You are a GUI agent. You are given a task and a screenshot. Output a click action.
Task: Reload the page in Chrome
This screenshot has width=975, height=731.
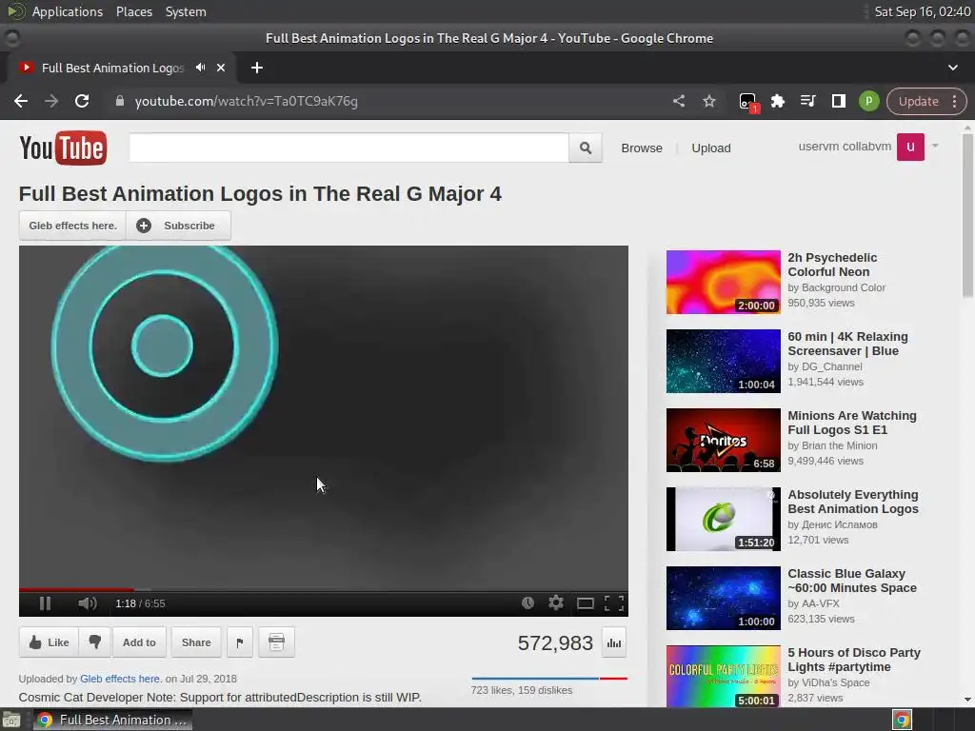click(82, 101)
